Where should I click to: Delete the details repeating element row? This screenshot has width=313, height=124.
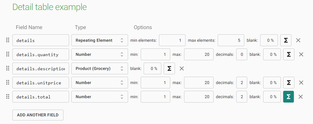point(298,40)
